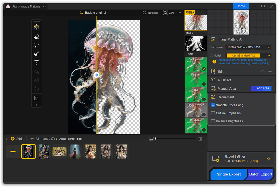
Task: Select the red dress forest thumbnail
Action: click(x=75, y=151)
